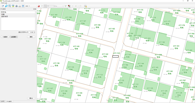Screen dimensions: 195x103
Task: Open the 2018 year dropdown
Action: pos(28,6)
